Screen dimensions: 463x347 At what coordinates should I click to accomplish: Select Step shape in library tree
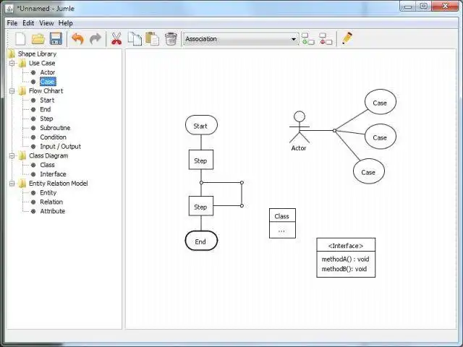coord(46,119)
